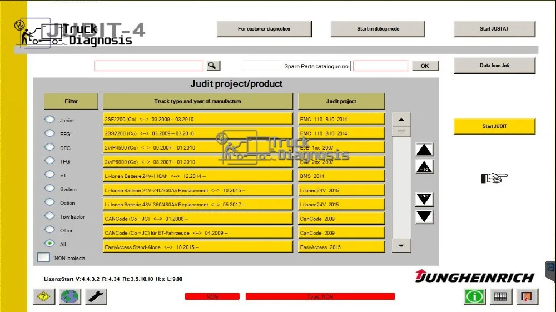Select the DFG filter radio button
The height and width of the screenshot is (312, 556).
click(x=49, y=147)
